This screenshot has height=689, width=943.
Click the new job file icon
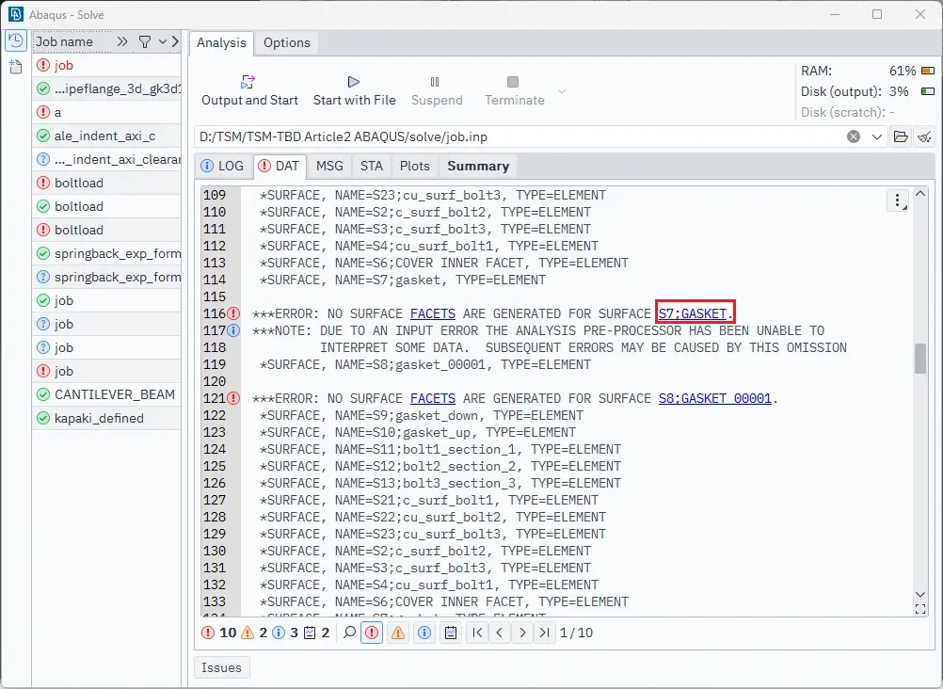pyautogui.click(x=16, y=66)
